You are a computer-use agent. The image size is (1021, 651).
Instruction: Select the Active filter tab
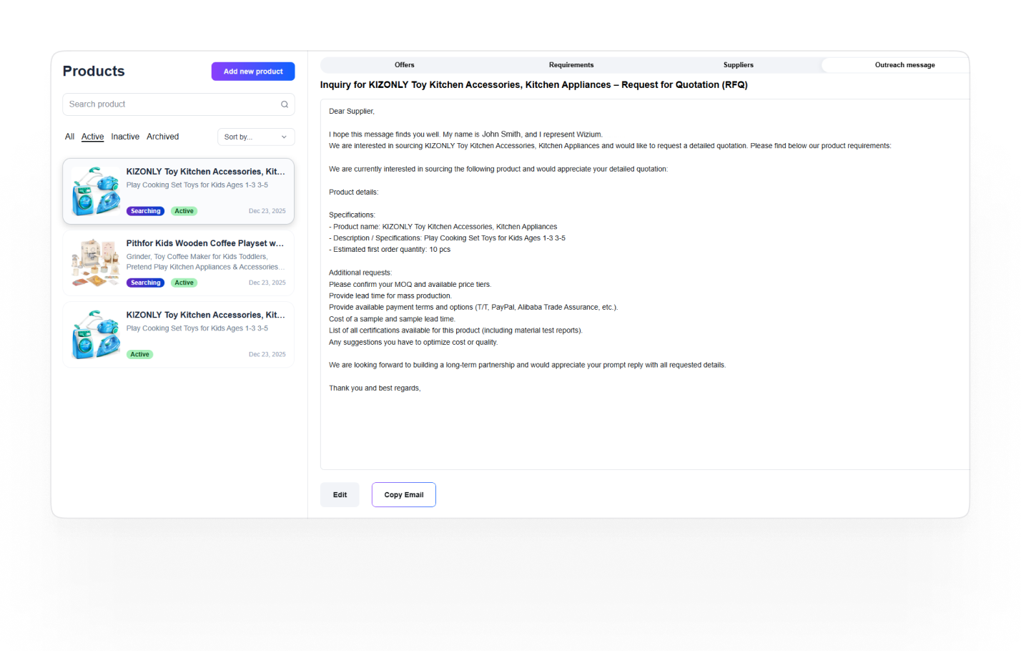coord(92,137)
